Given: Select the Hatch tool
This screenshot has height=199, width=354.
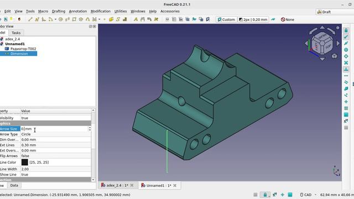Looking at the screenshot, I should [124, 19].
